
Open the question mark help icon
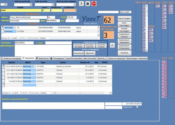[81, 4]
